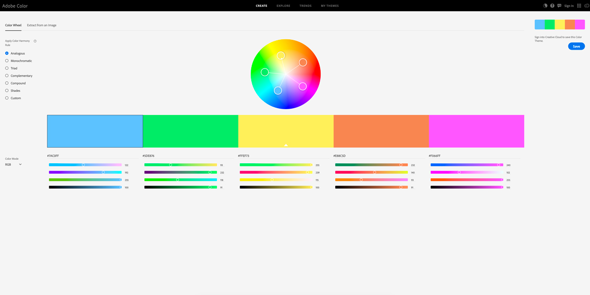Switch to the Extract from an Image tab
The height and width of the screenshot is (295, 590).
41,25
